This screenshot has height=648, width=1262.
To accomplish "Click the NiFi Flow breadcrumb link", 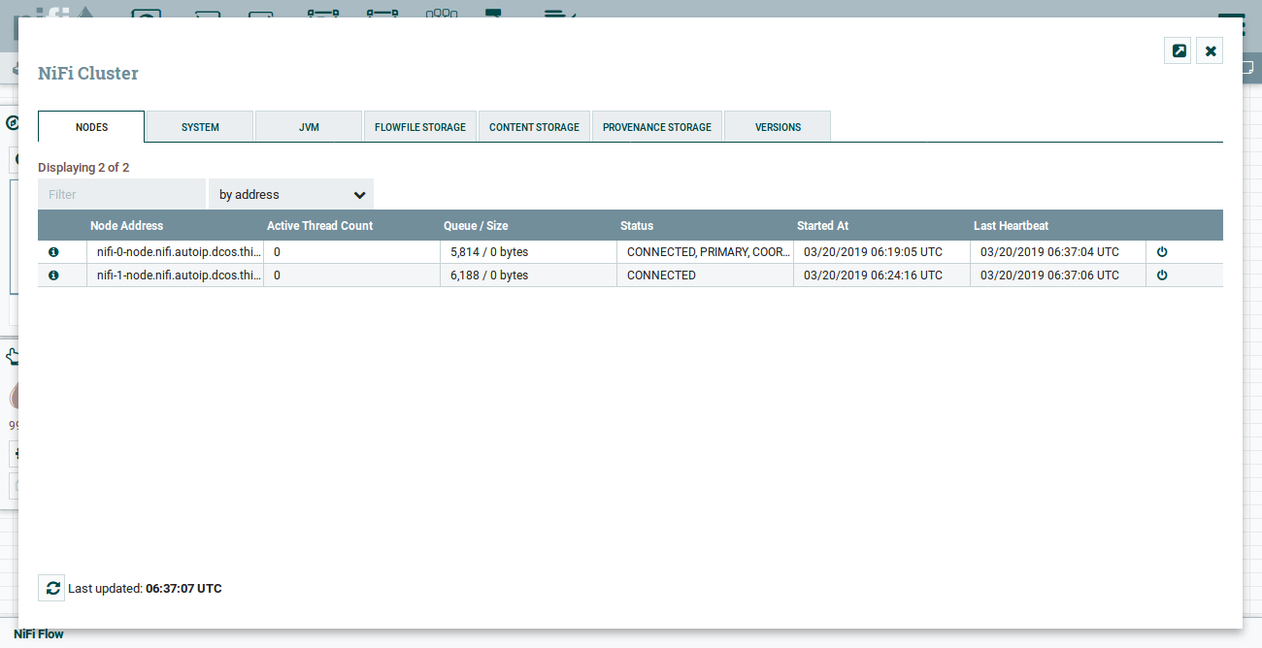I will [x=39, y=634].
